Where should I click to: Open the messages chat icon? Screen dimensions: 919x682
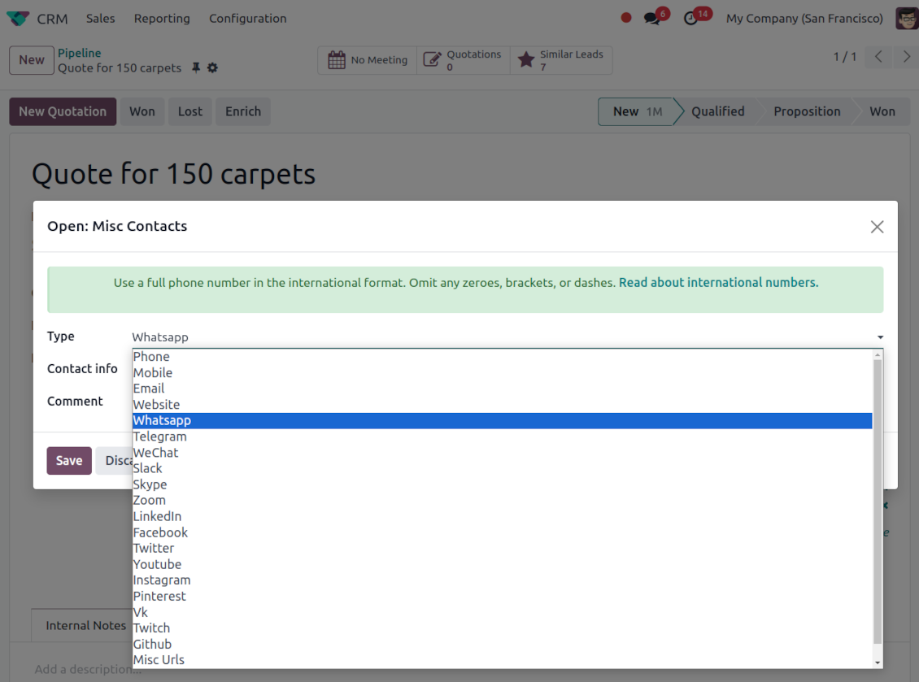tap(651, 18)
